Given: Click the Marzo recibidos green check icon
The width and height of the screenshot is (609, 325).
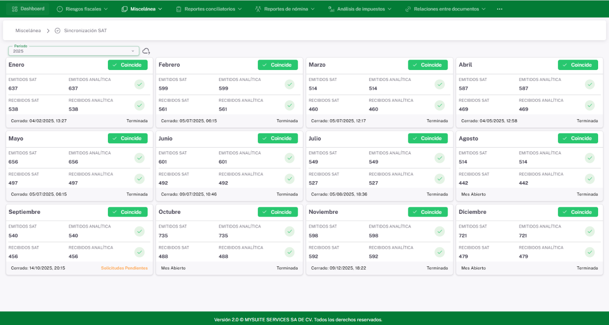Looking at the screenshot, I should click(440, 105).
